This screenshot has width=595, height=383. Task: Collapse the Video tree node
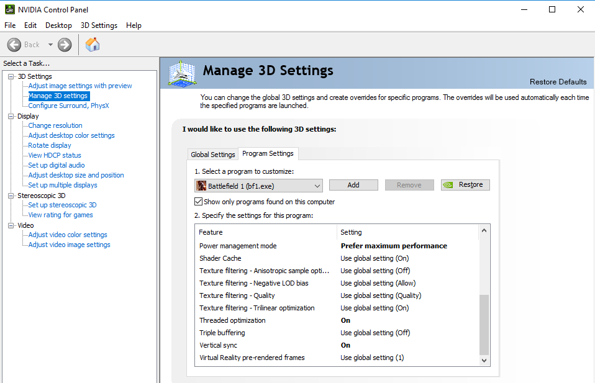tap(11, 225)
